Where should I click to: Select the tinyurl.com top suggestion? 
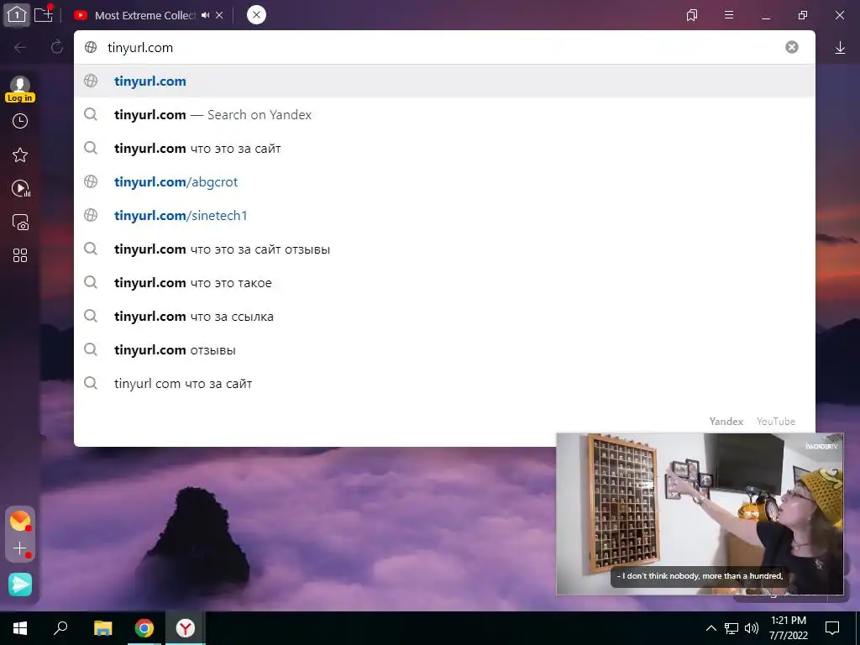click(444, 81)
